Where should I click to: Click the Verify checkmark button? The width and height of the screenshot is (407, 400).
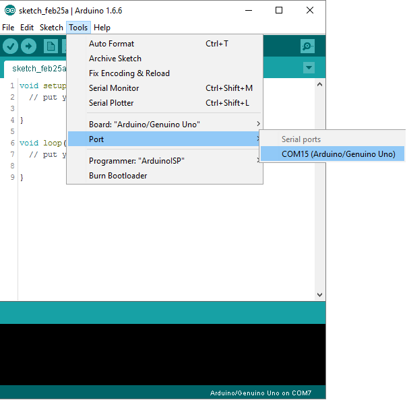point(10,46)
